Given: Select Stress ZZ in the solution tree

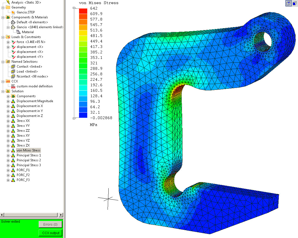Looking at the screenshot, I should click(23, 131).
